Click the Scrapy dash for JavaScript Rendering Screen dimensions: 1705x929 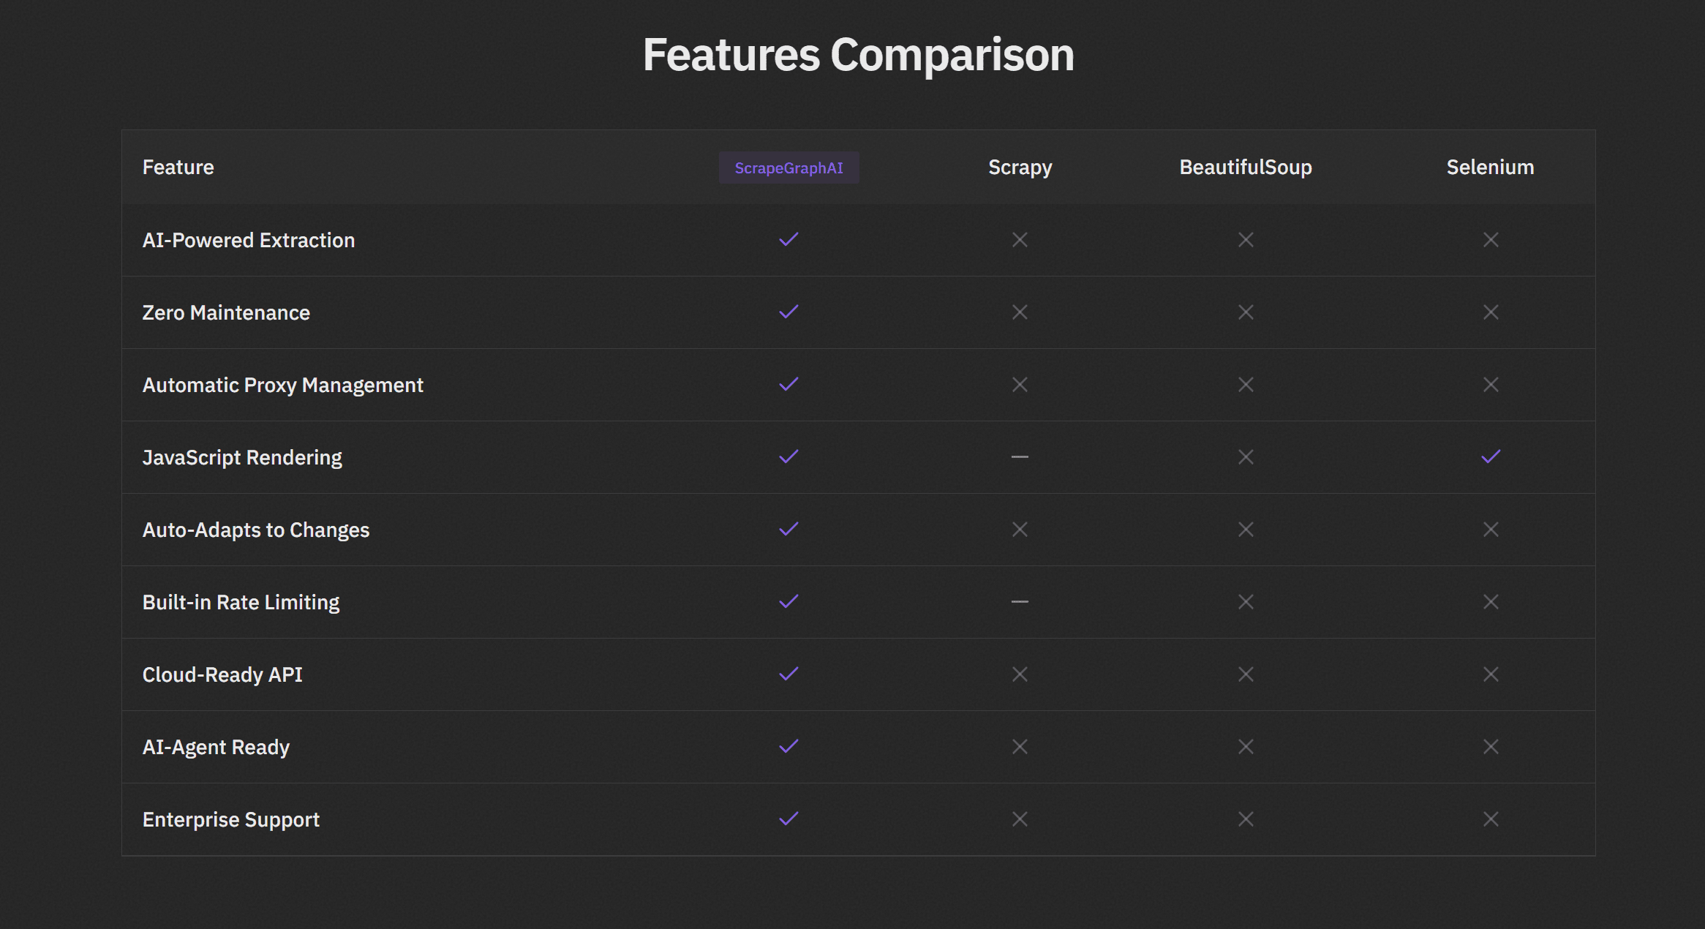coord(1020,456)
